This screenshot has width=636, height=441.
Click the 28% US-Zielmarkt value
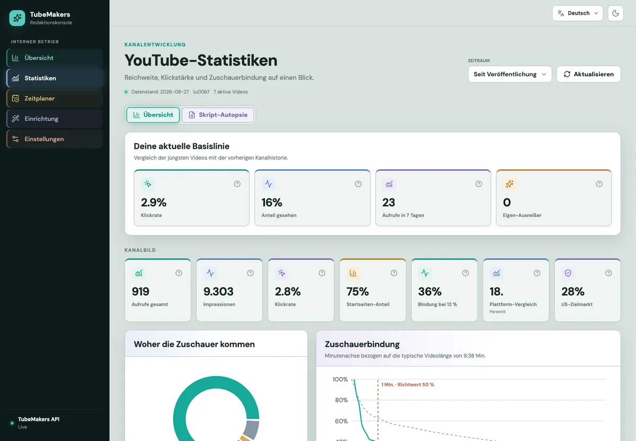pos(573,292)
